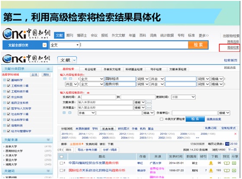Switch to the 文献来源检索 tab

click(178, 69)
